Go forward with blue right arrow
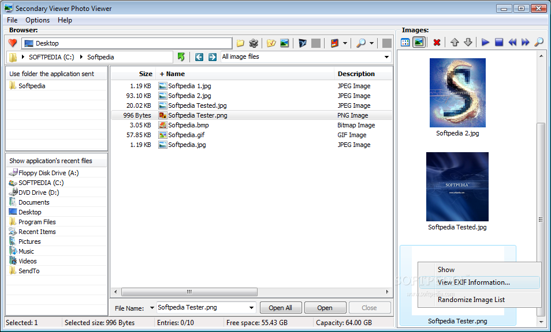551x332 pixels. tap(212, 57)
